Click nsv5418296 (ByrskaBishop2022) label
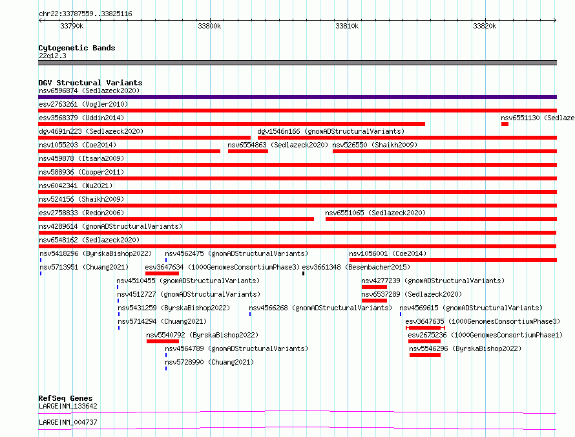The image size is (575, 437). (96, 253)
